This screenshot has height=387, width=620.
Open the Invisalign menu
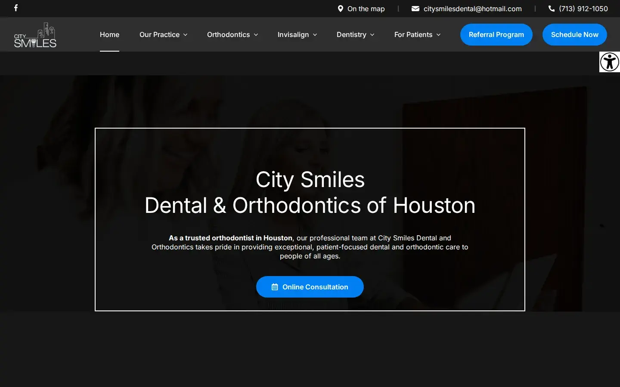point(293,34)
